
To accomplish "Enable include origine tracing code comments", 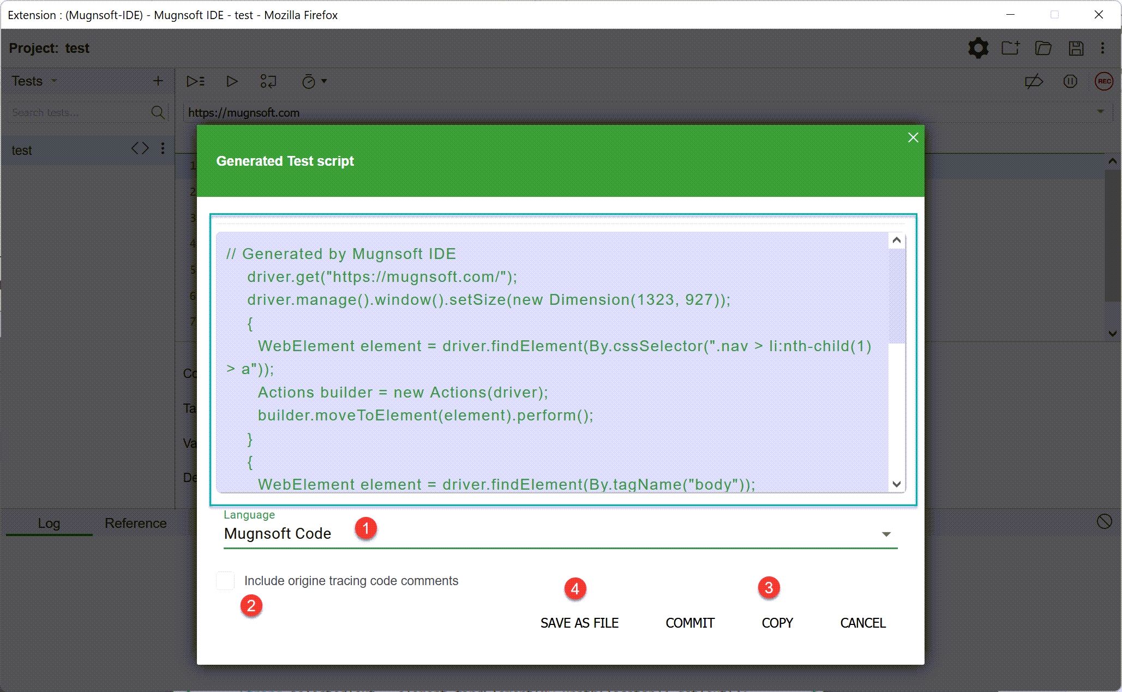I will (225, 581).
